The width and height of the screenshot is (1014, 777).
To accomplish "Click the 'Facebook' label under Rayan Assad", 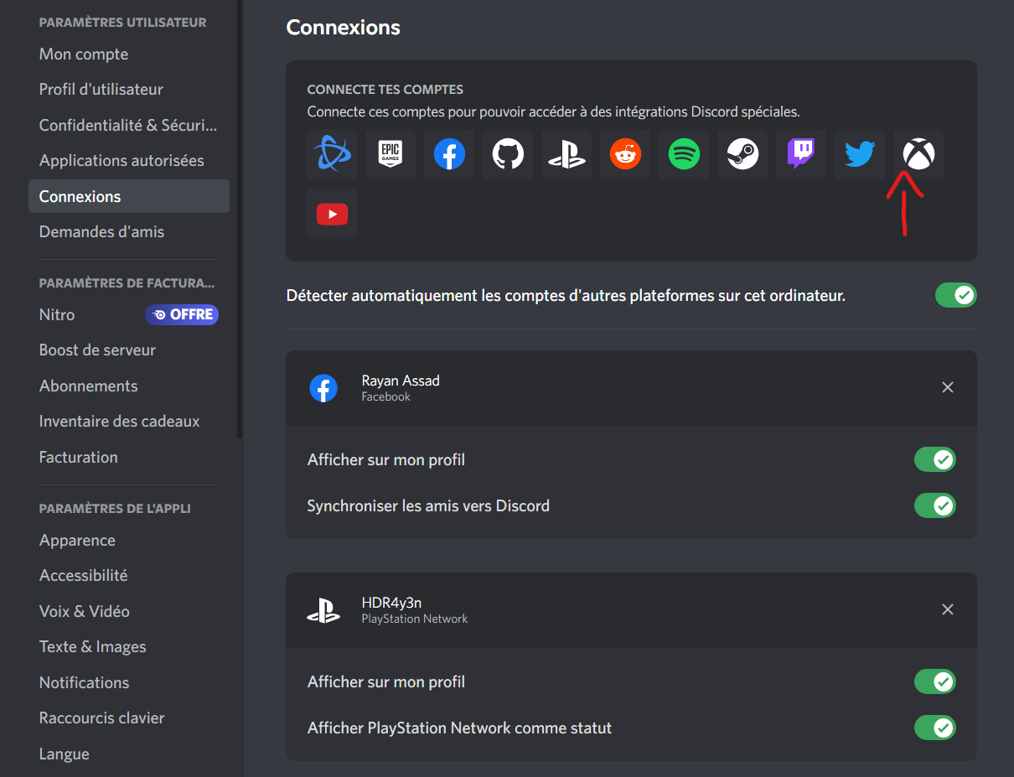I will [x=386, y=397].
